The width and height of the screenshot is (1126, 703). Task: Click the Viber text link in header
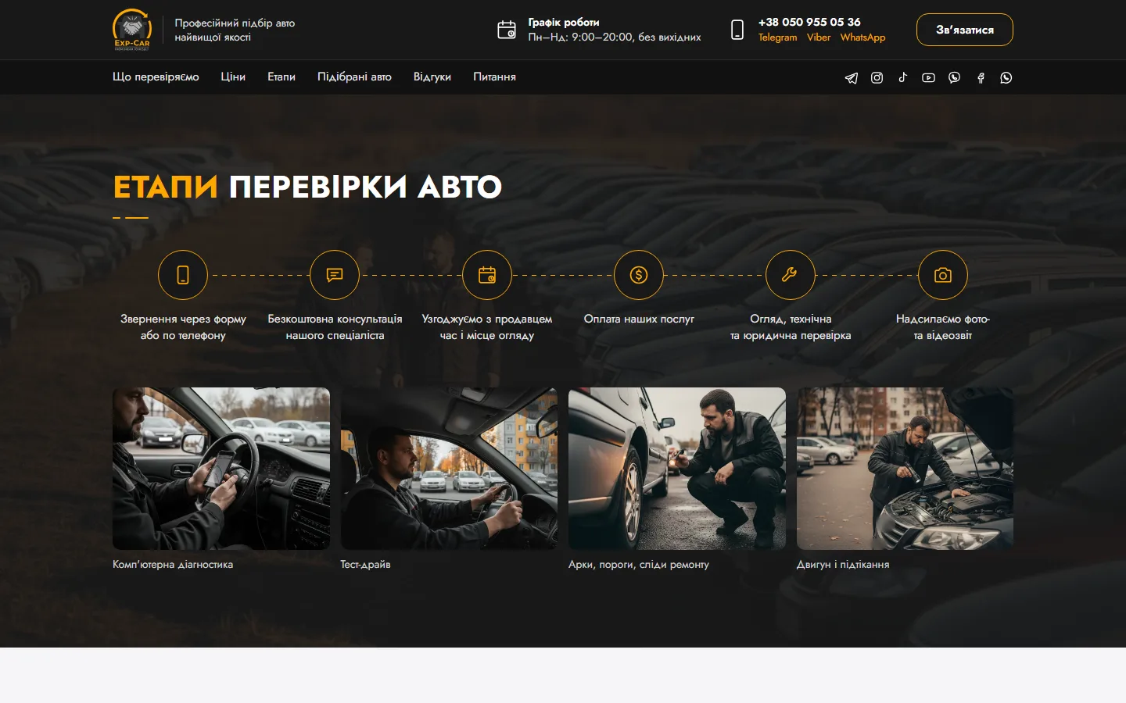pyautogui.click(x=819, y=37)
